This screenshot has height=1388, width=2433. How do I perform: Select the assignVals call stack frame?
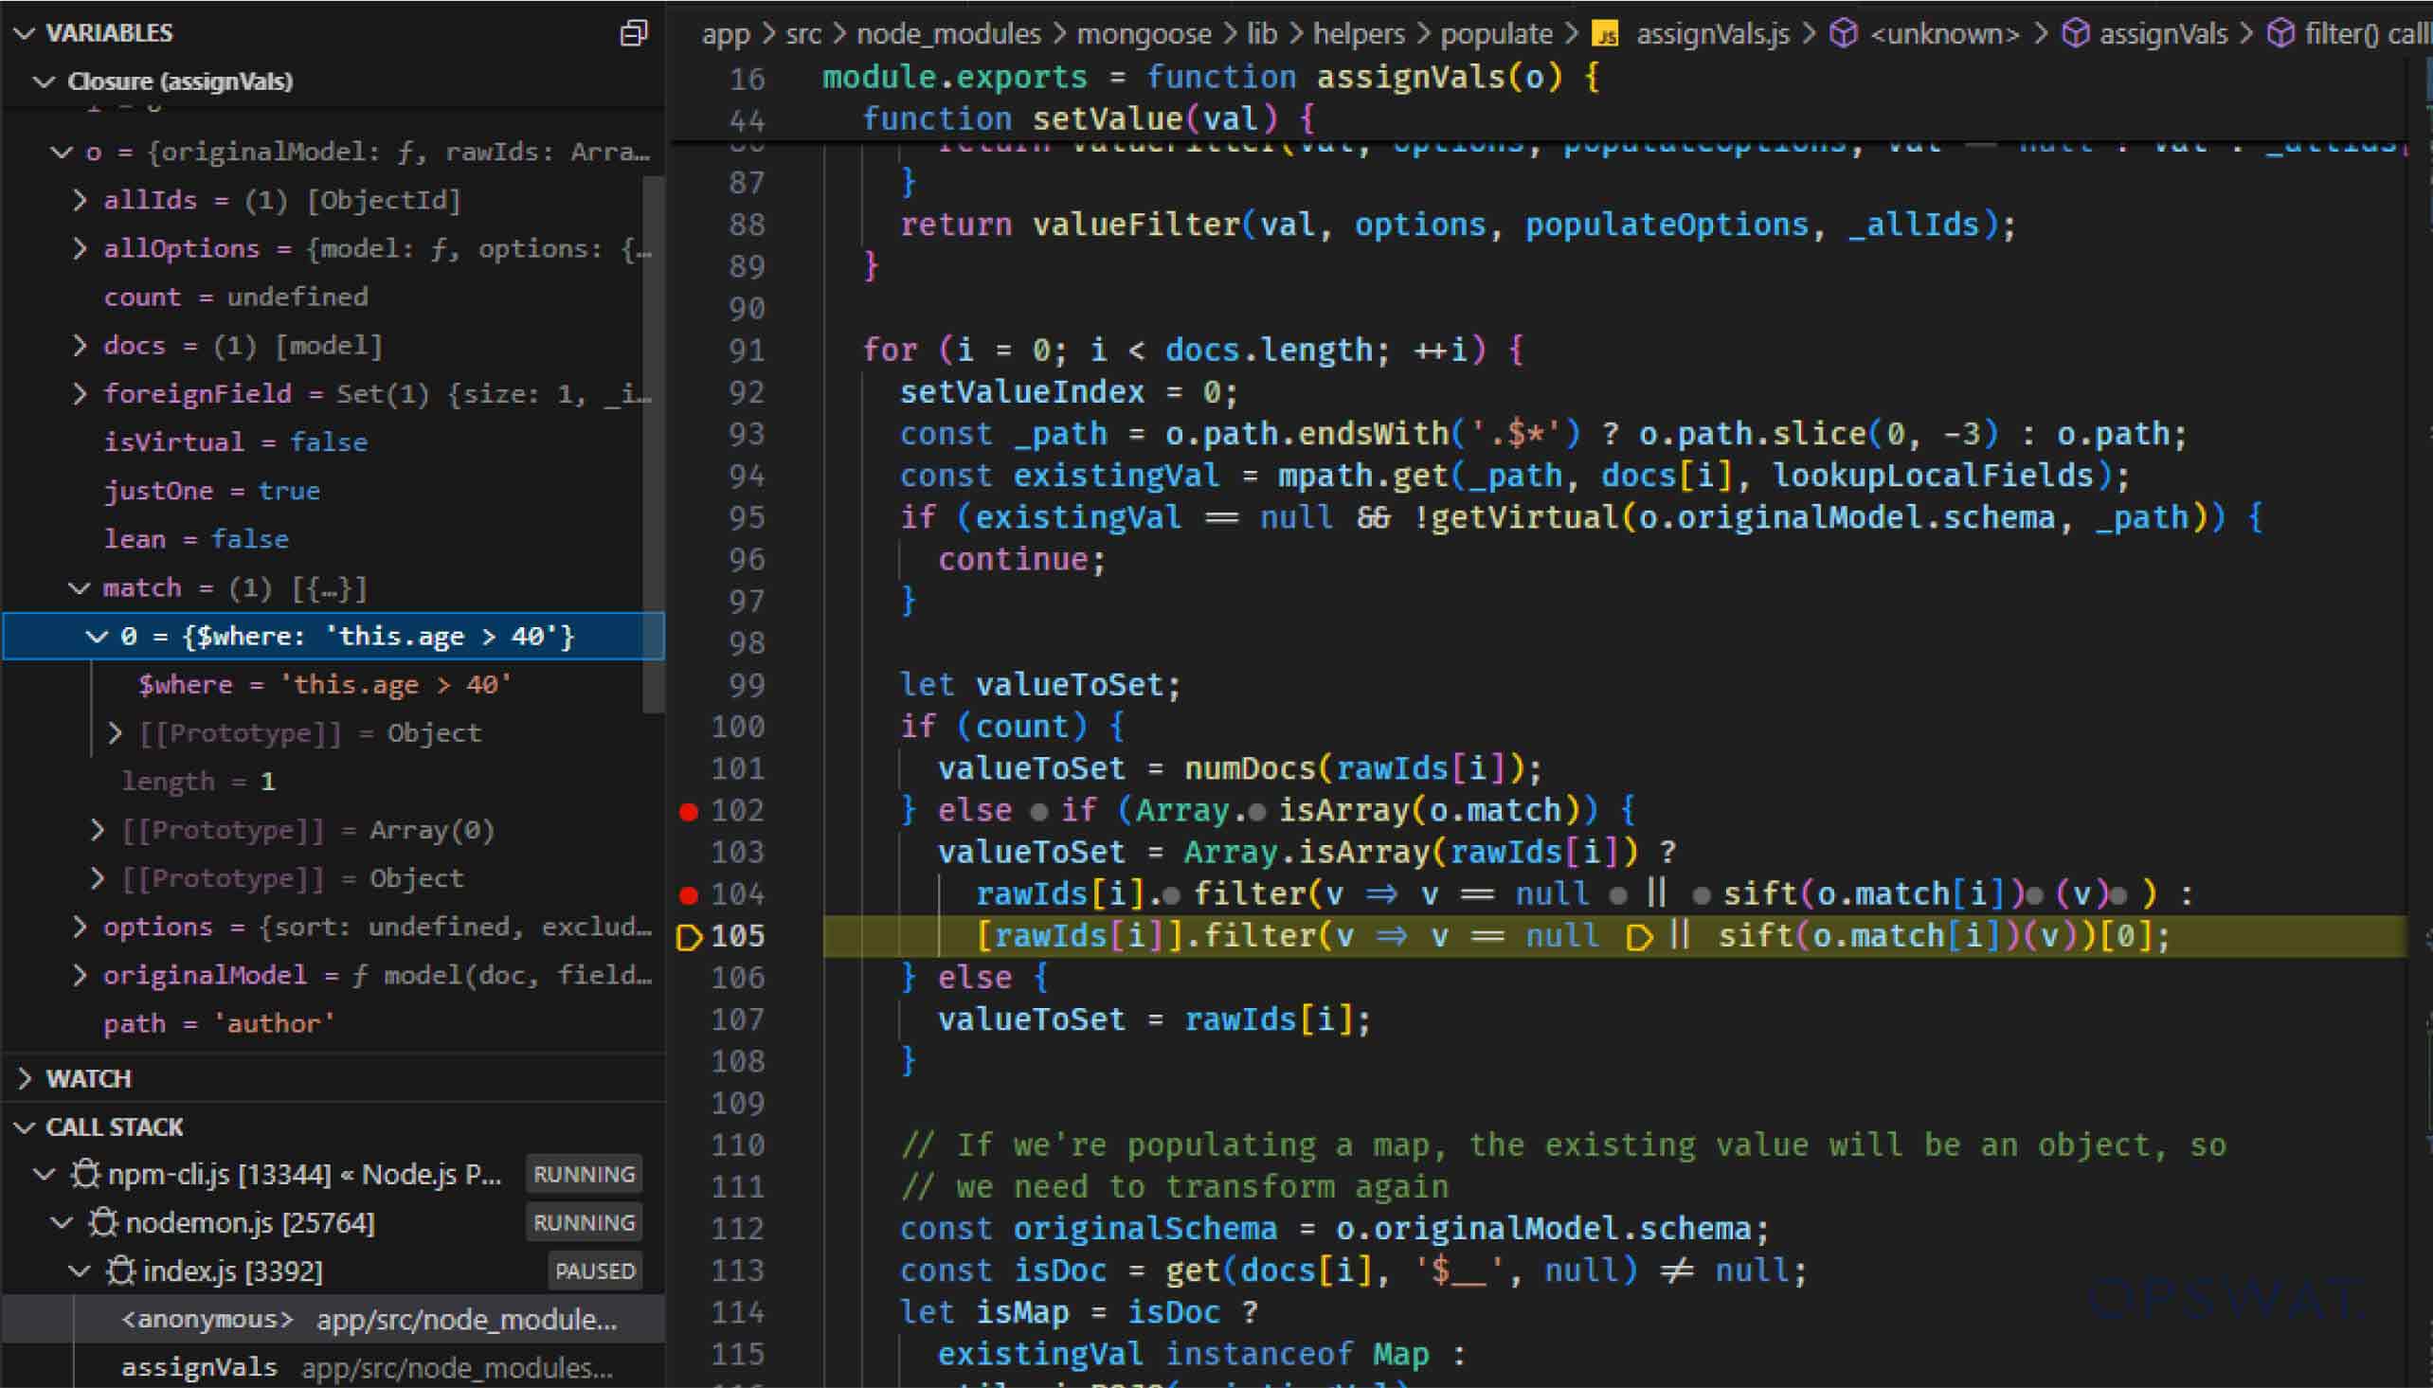(199, 1365)
